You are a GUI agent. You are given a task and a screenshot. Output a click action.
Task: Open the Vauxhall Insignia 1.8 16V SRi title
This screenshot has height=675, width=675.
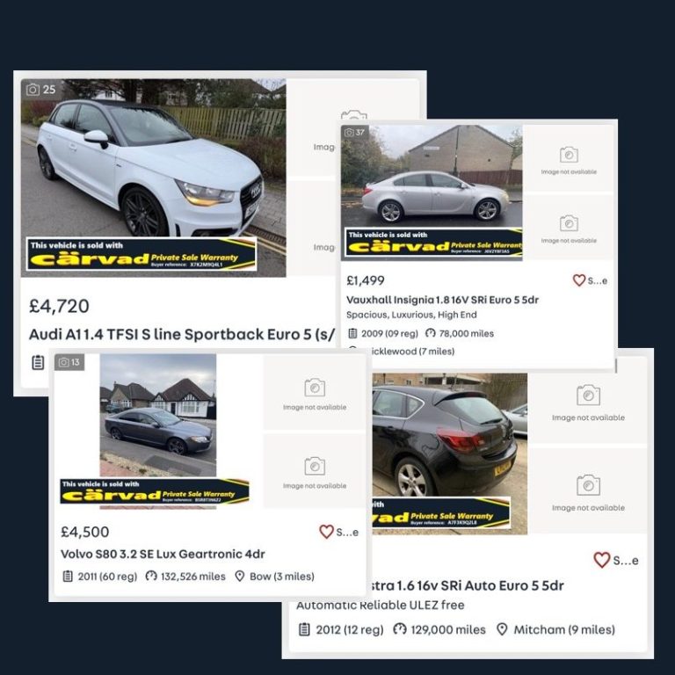[442, 300]
